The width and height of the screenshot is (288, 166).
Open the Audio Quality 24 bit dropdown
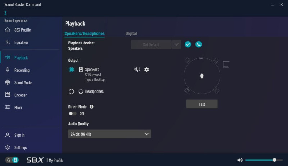pyautogui.click(x=110, y=134)
